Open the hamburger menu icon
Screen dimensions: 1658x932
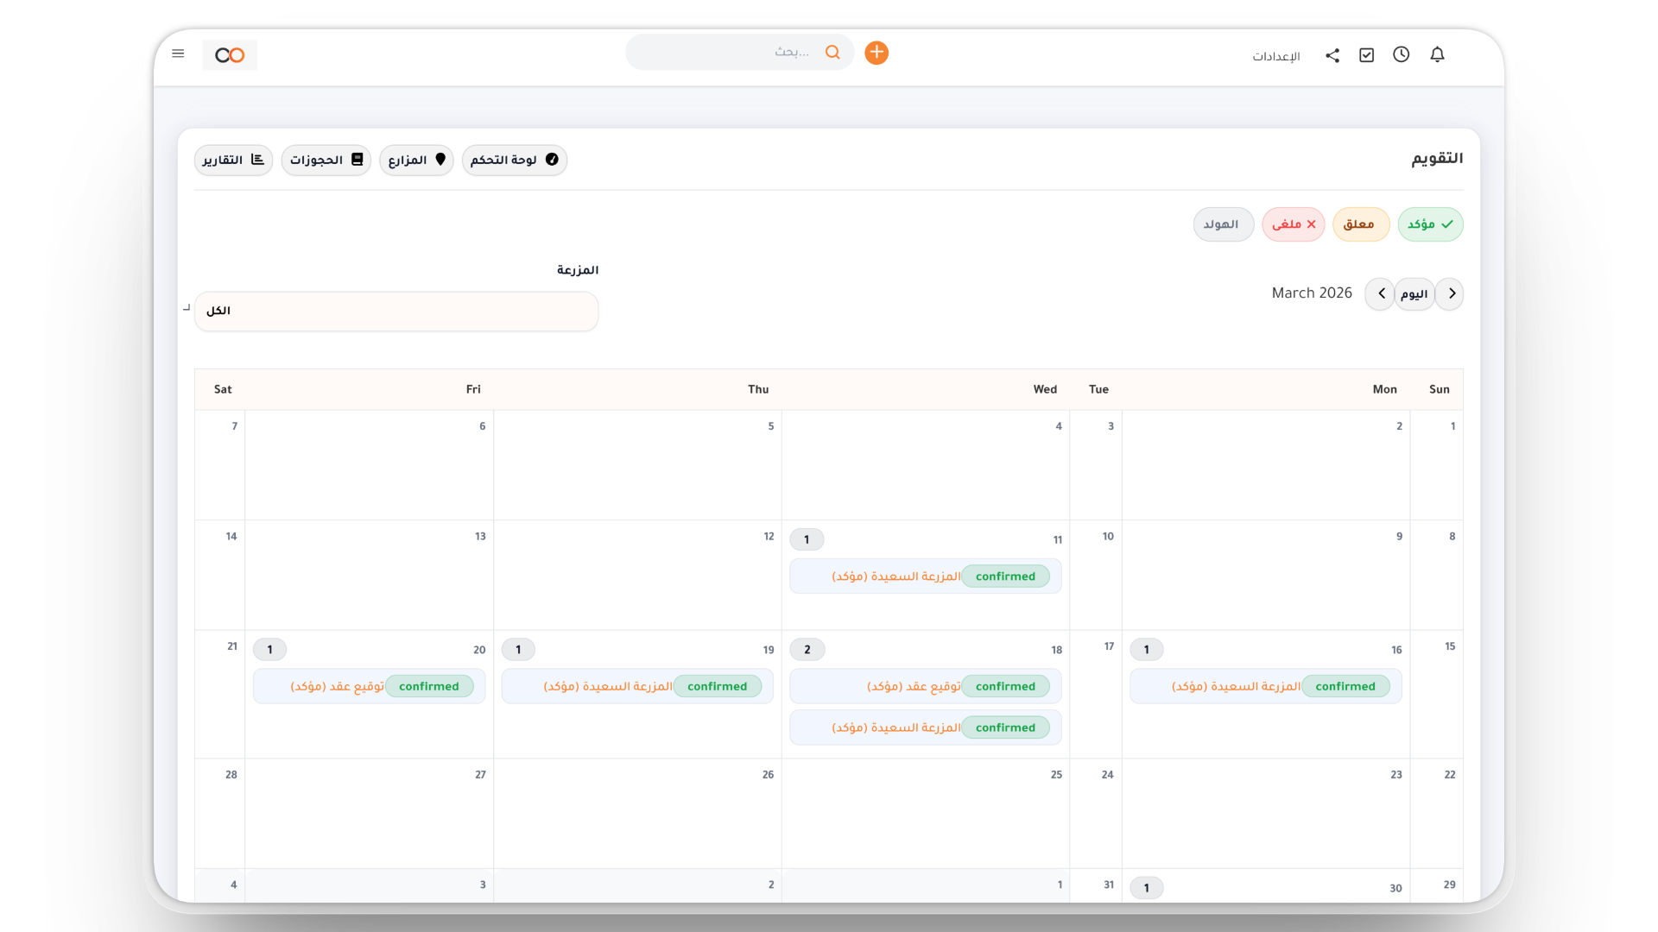178,54
